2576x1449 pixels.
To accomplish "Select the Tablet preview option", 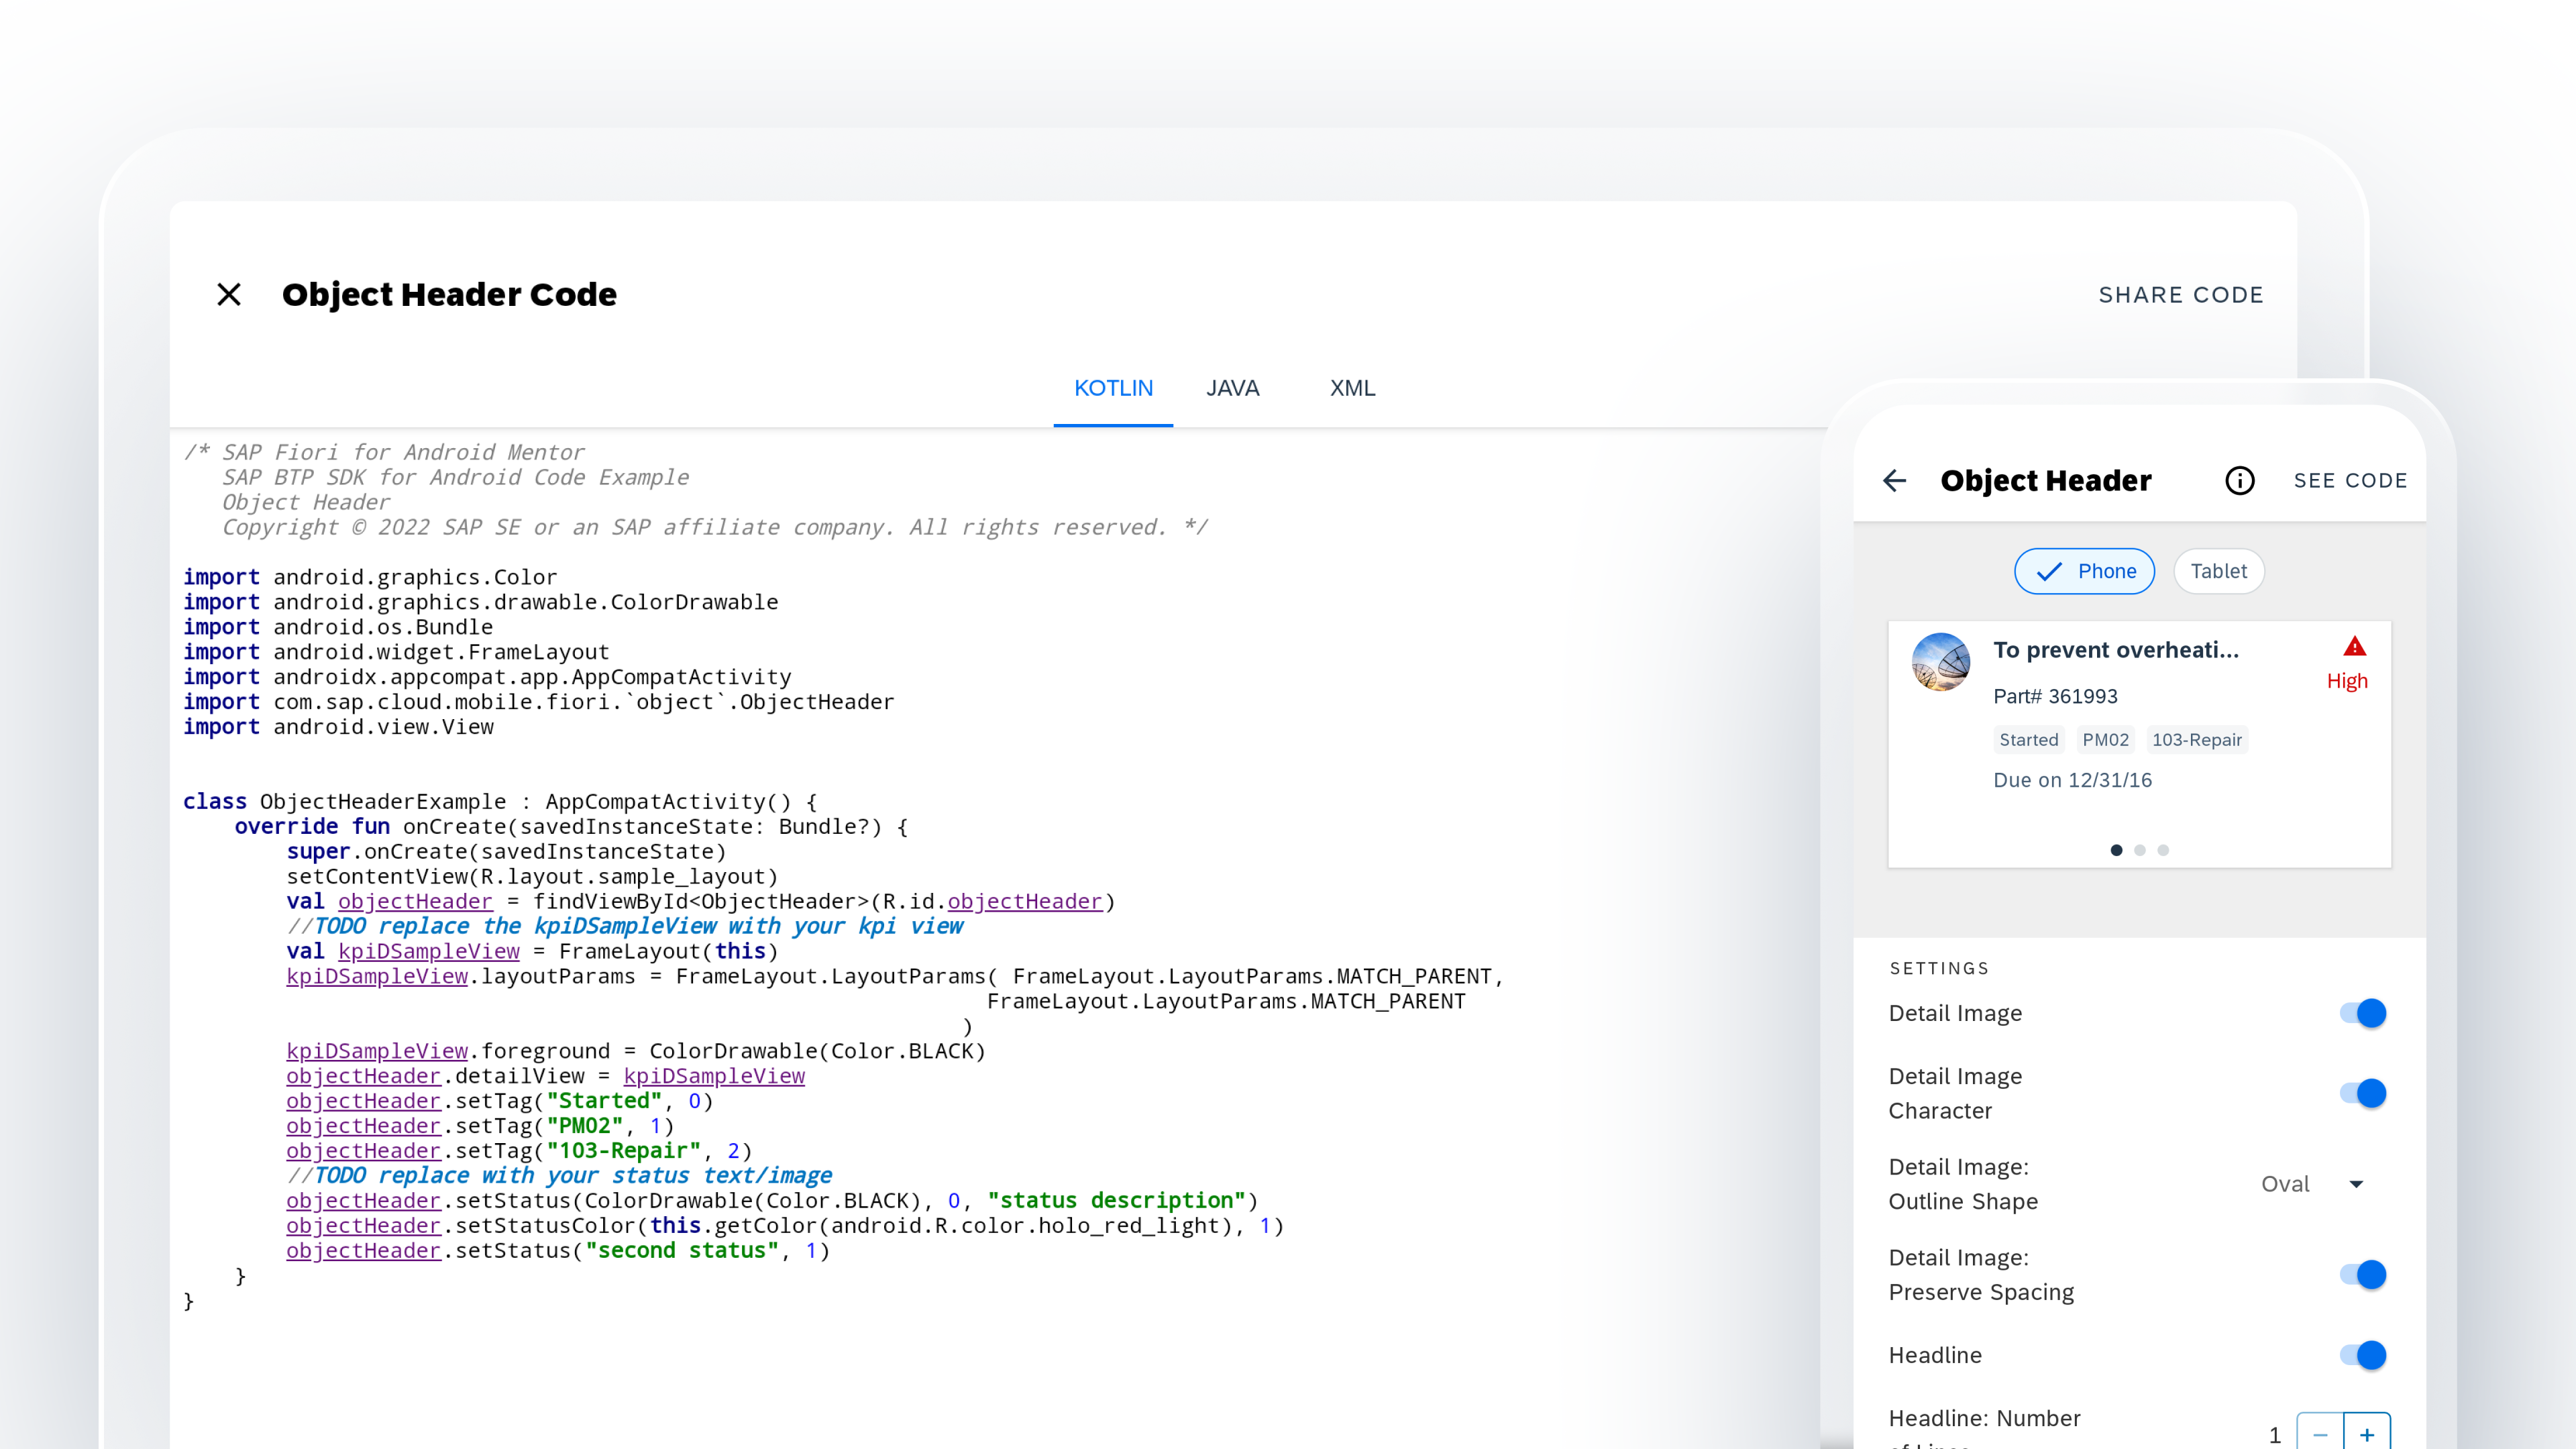I will point(2219,571).
